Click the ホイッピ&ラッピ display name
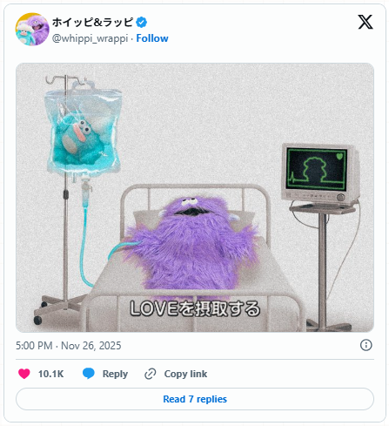 93,23
